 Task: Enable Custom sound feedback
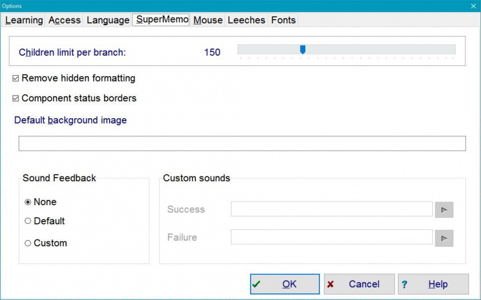tap(28, 243)
